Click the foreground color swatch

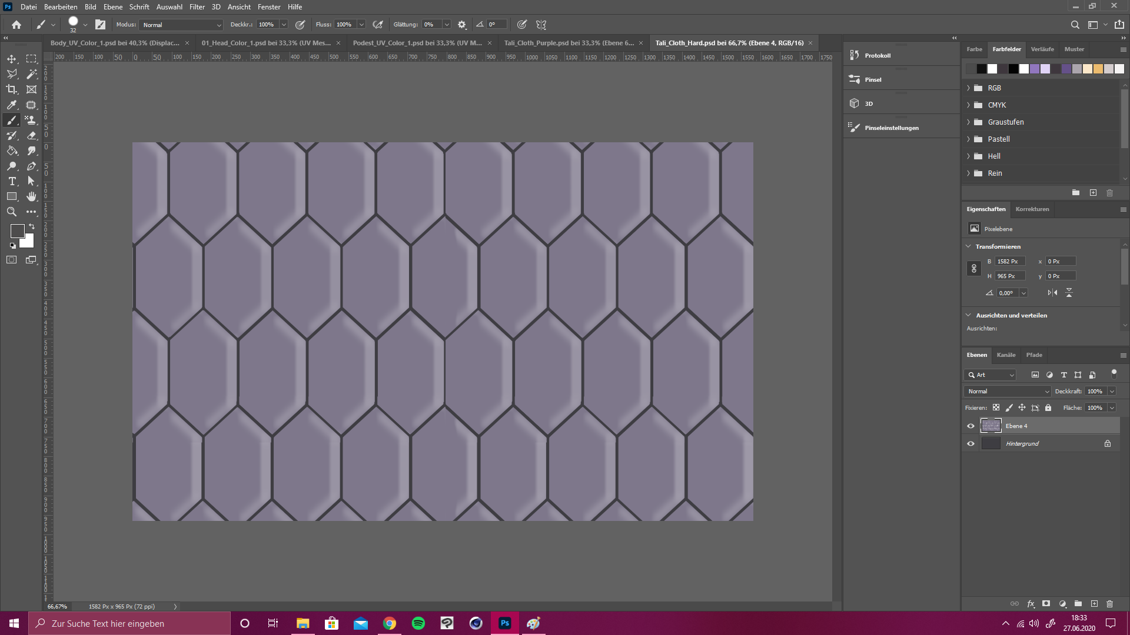(17, 231)
